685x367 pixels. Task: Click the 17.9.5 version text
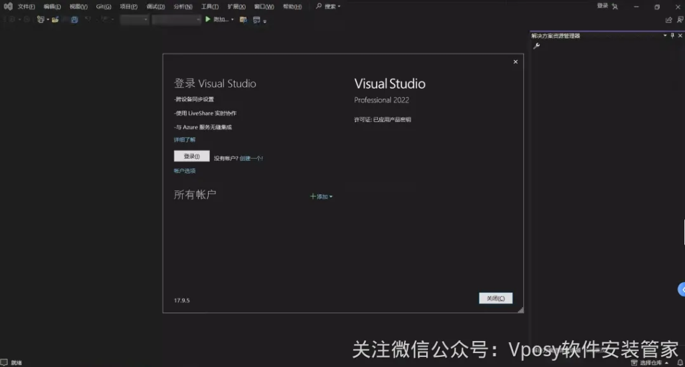(x=182, y=300)
